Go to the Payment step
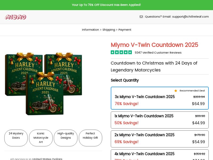 pyautogui.click(x=125, y=30)
